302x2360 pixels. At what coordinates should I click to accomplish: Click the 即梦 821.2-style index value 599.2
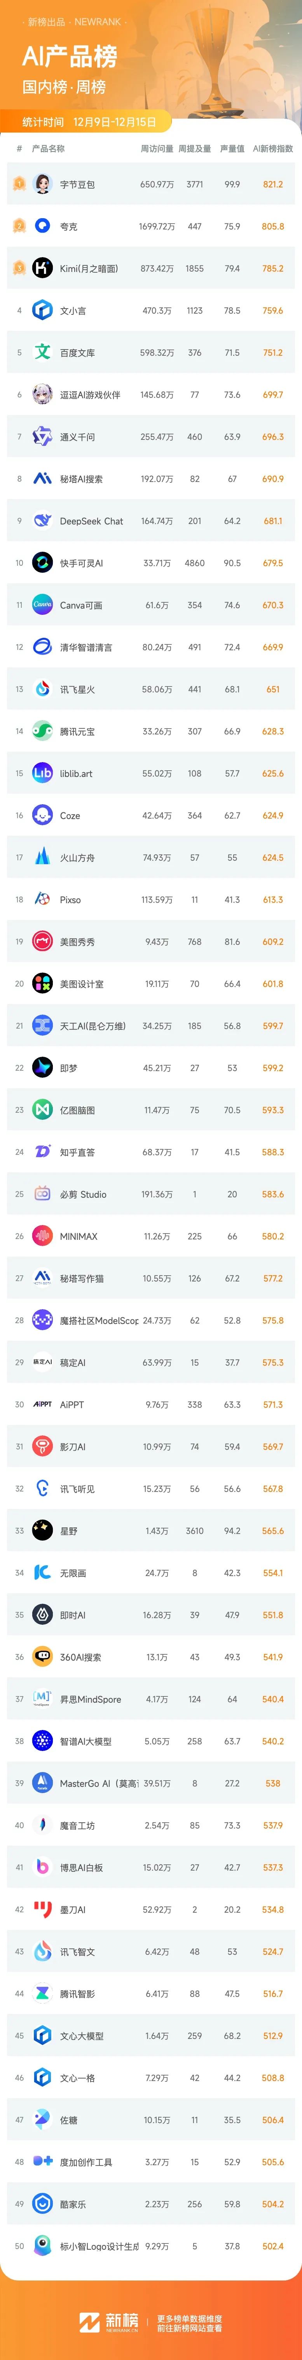click(x=273, y=1068)
